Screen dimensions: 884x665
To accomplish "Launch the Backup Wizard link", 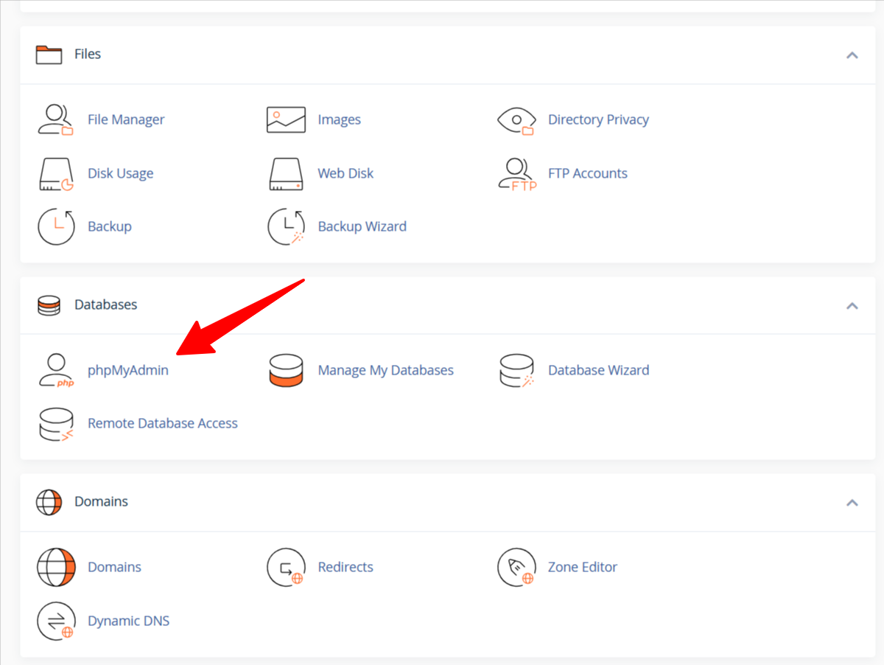I will (362, 226).
